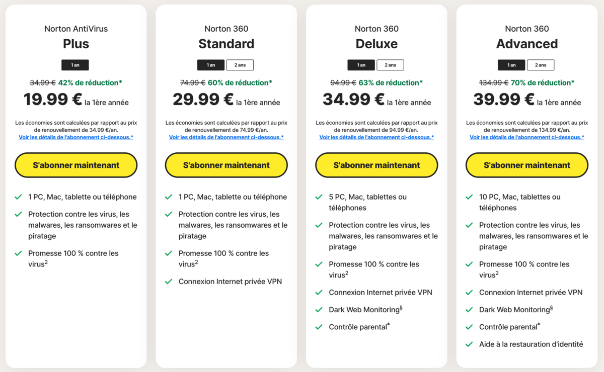
Task: Click the checkmark beside Deluxe's Contrôle parental
Action: (x=319, y=327)
